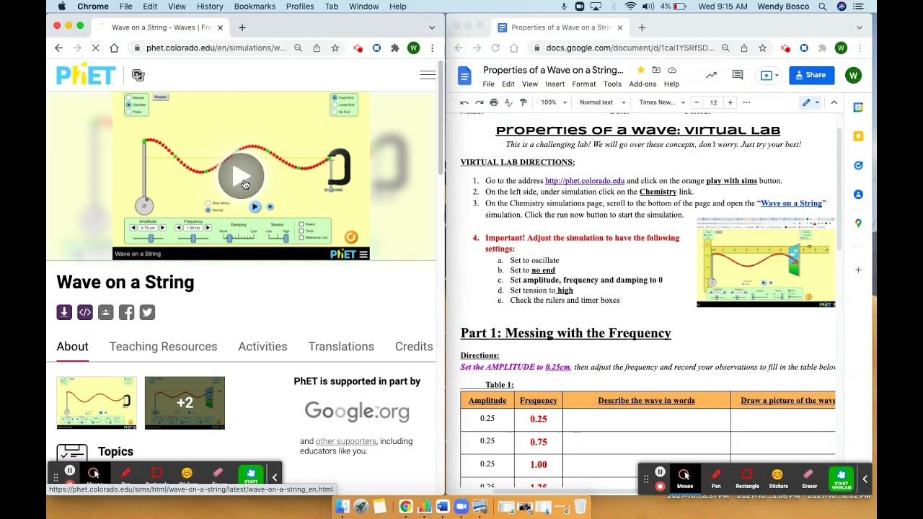Start webcam from recorder toolbar over Docs
The height and width of the screenshot is (519, 923).
pos(841,479)
